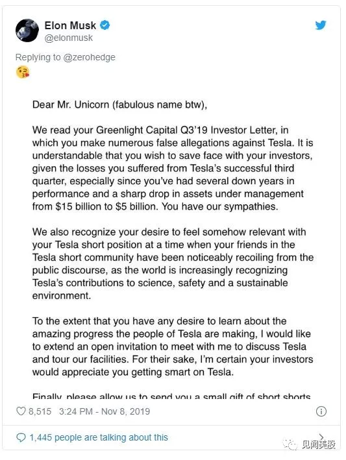
Task: View 1,445 people are talking about this
Action: click(99, 437)
